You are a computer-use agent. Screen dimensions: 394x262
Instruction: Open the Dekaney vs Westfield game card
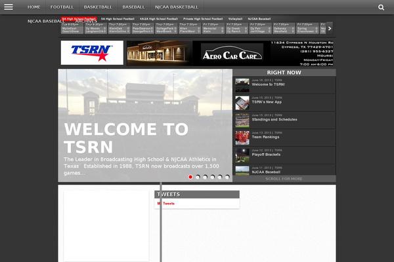284,28
